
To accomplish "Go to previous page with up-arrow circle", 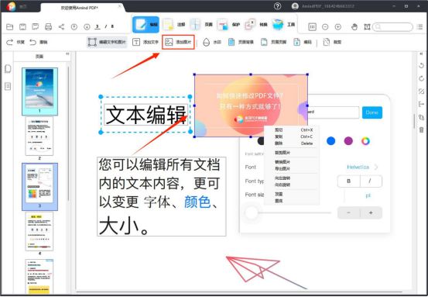I will pos(74,27).
